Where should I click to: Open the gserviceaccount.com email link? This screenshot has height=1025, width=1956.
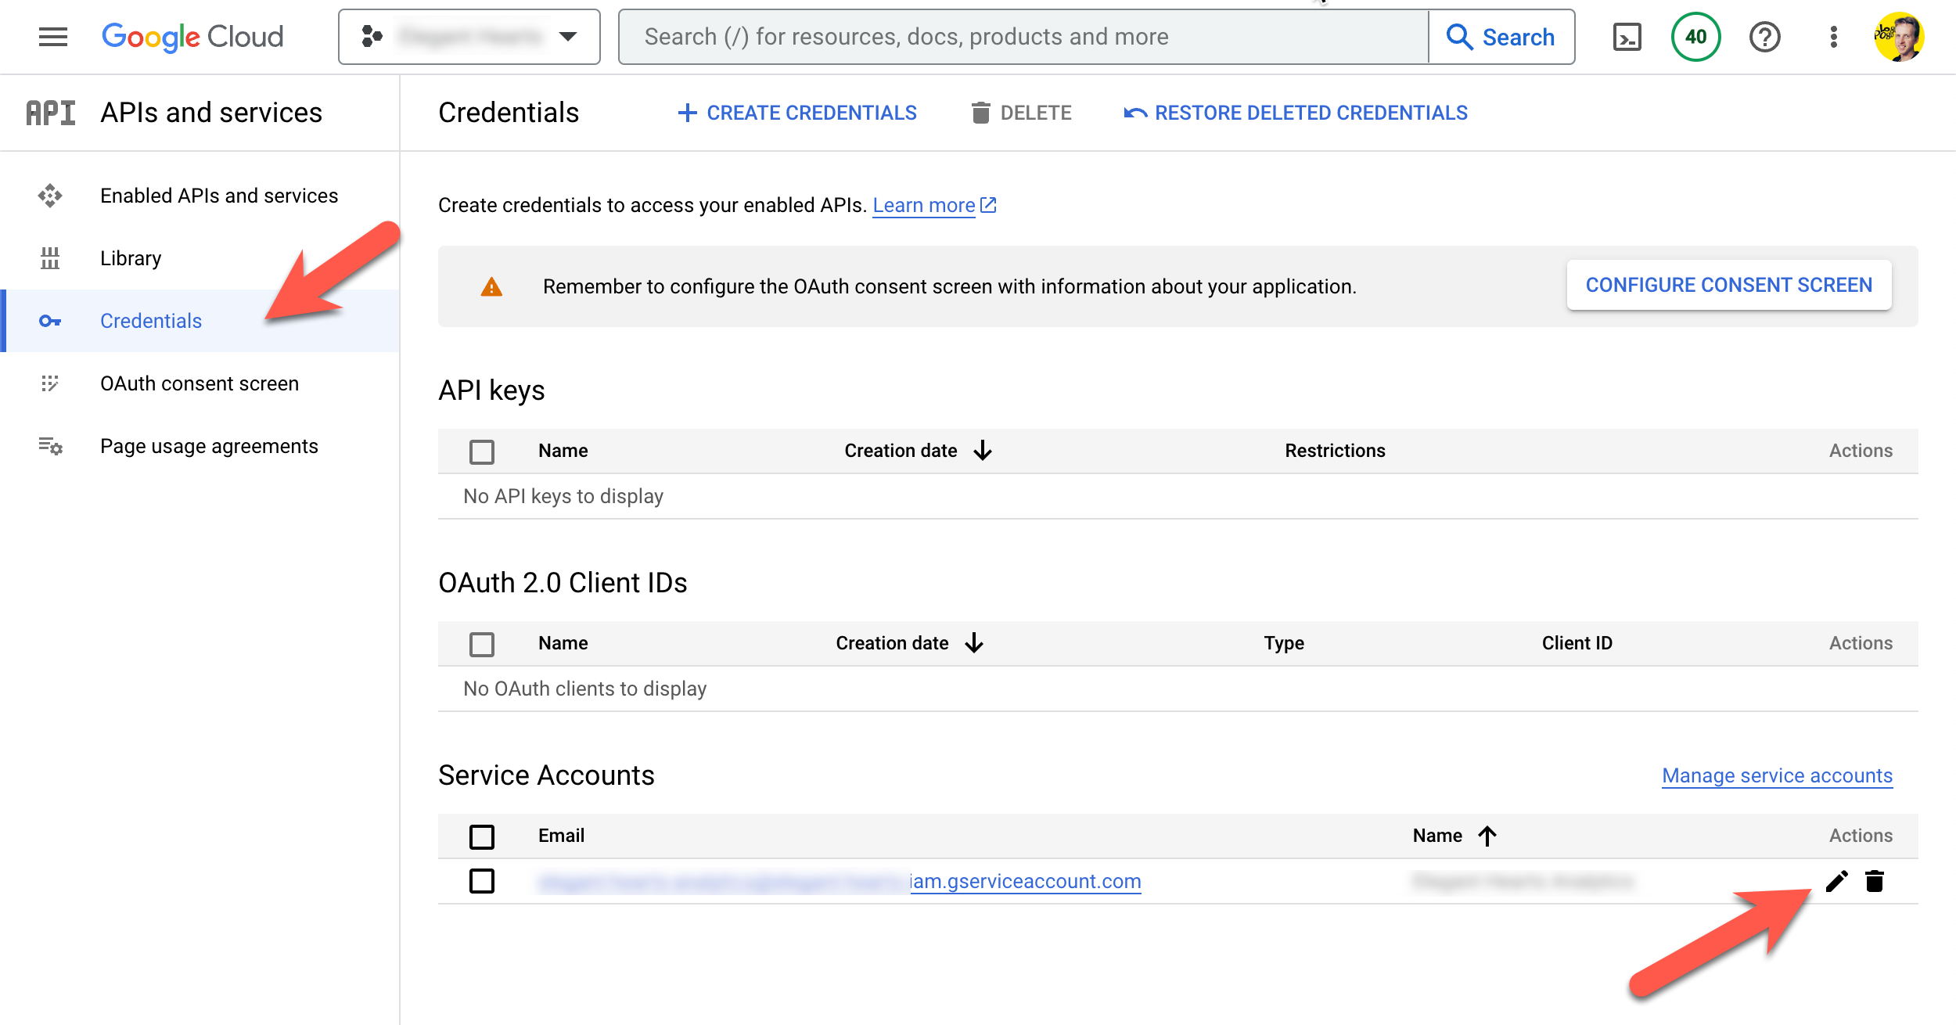point(840,881)
